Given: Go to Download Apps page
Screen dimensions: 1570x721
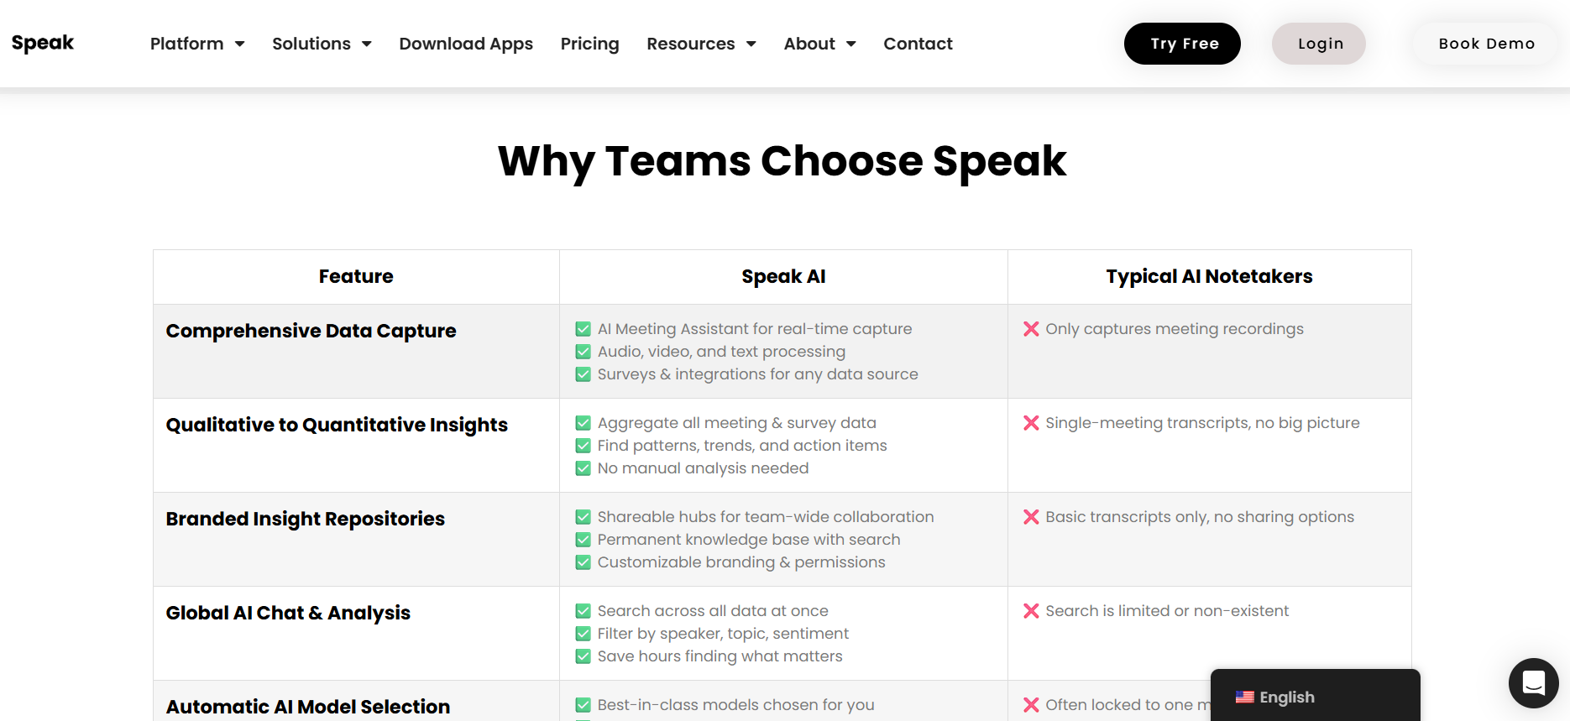Looking at the screenshot, I should (466, 44).
